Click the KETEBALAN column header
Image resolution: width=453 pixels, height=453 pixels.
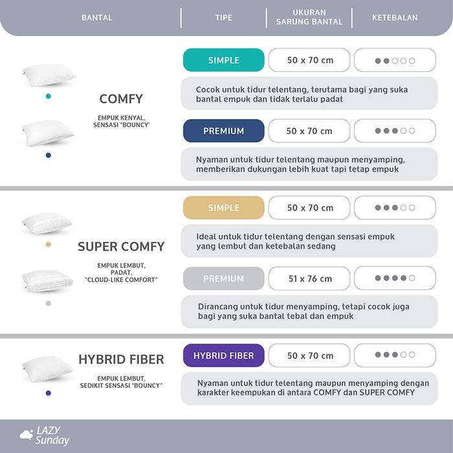coord(395,17)
